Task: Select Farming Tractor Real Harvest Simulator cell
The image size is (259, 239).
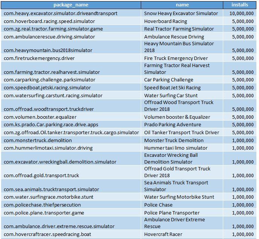Action: [x=182, y=69]
